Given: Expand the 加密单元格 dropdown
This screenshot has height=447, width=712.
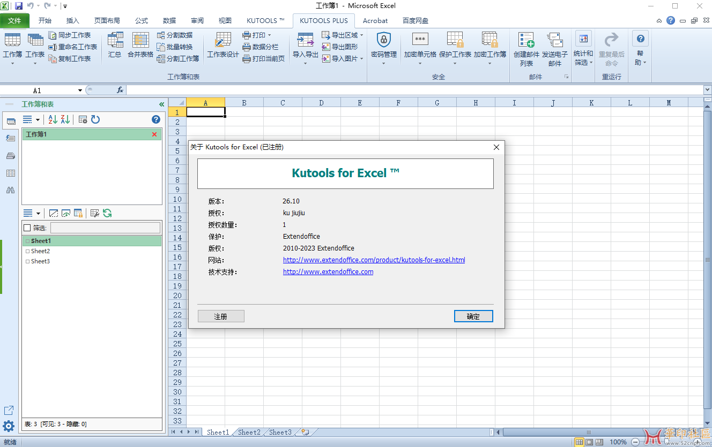Looking at the screenshot, I should (x=420, y=63).
